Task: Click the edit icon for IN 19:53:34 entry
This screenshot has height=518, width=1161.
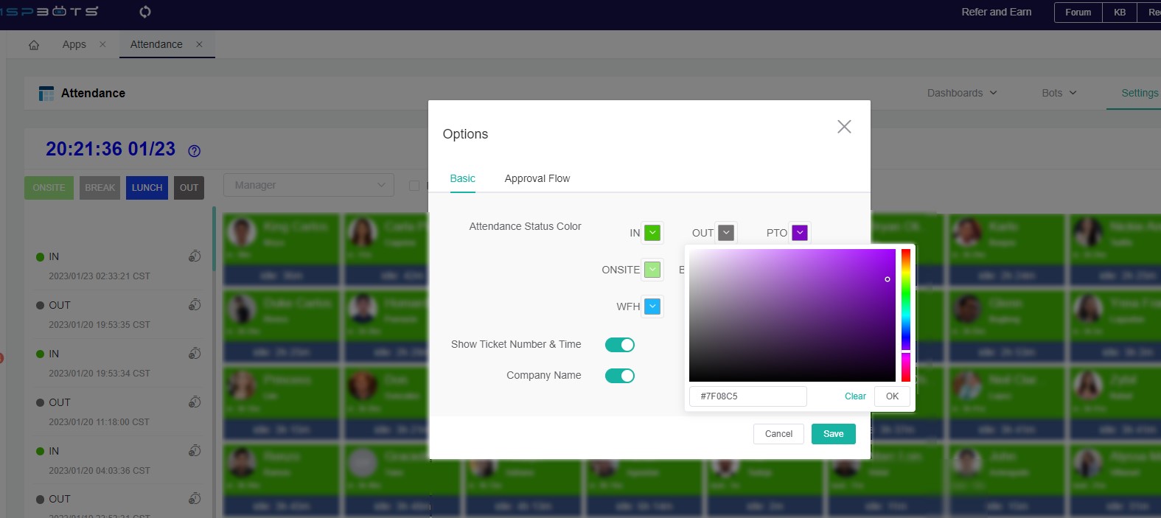Action: tap(195, 353)
